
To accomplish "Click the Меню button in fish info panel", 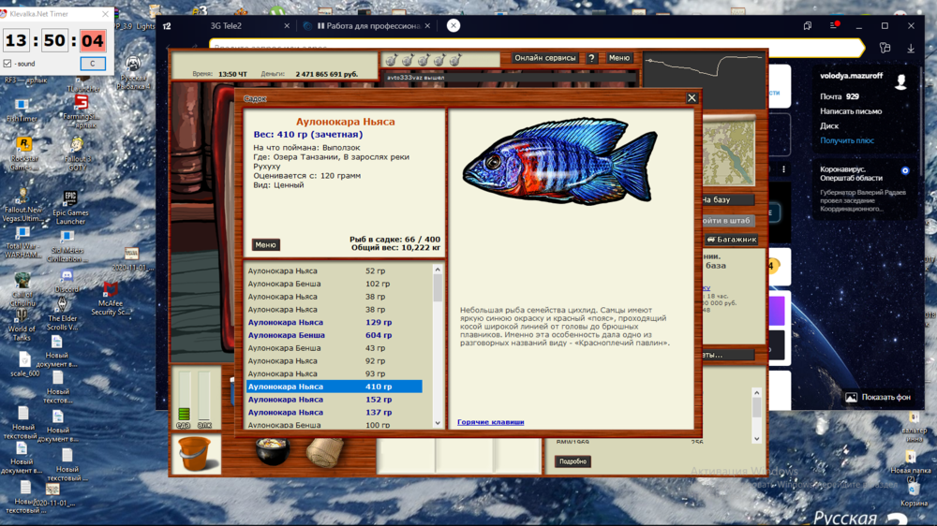I will (x=265, y=244).
